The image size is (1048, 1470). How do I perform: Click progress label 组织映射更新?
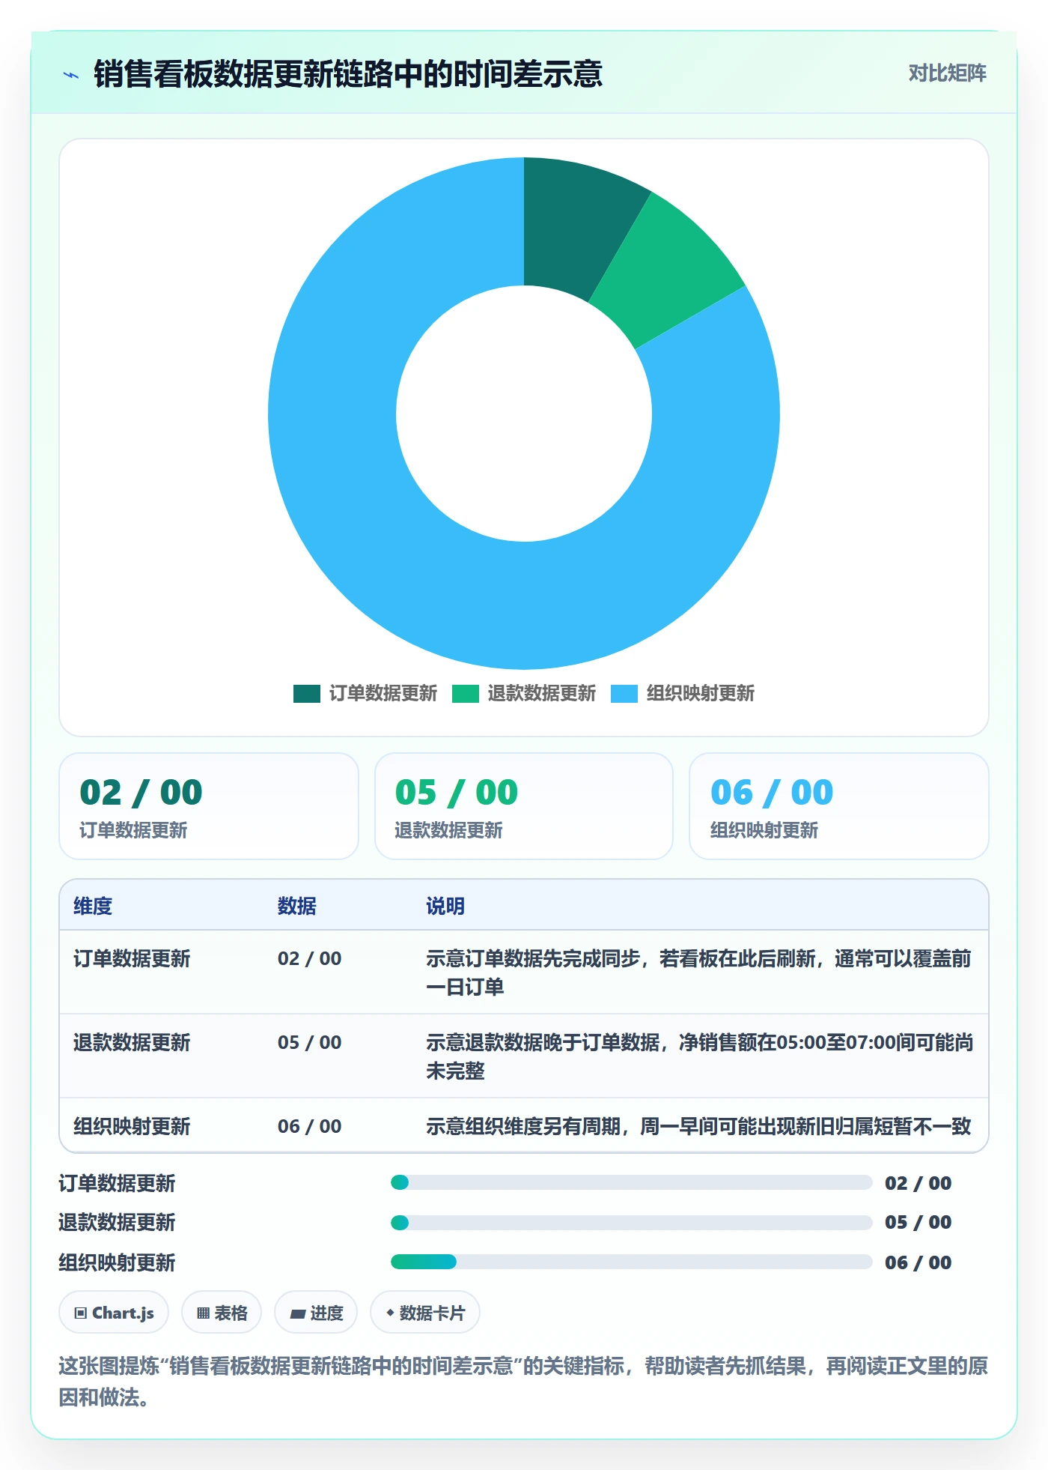tap(117, 1263)
